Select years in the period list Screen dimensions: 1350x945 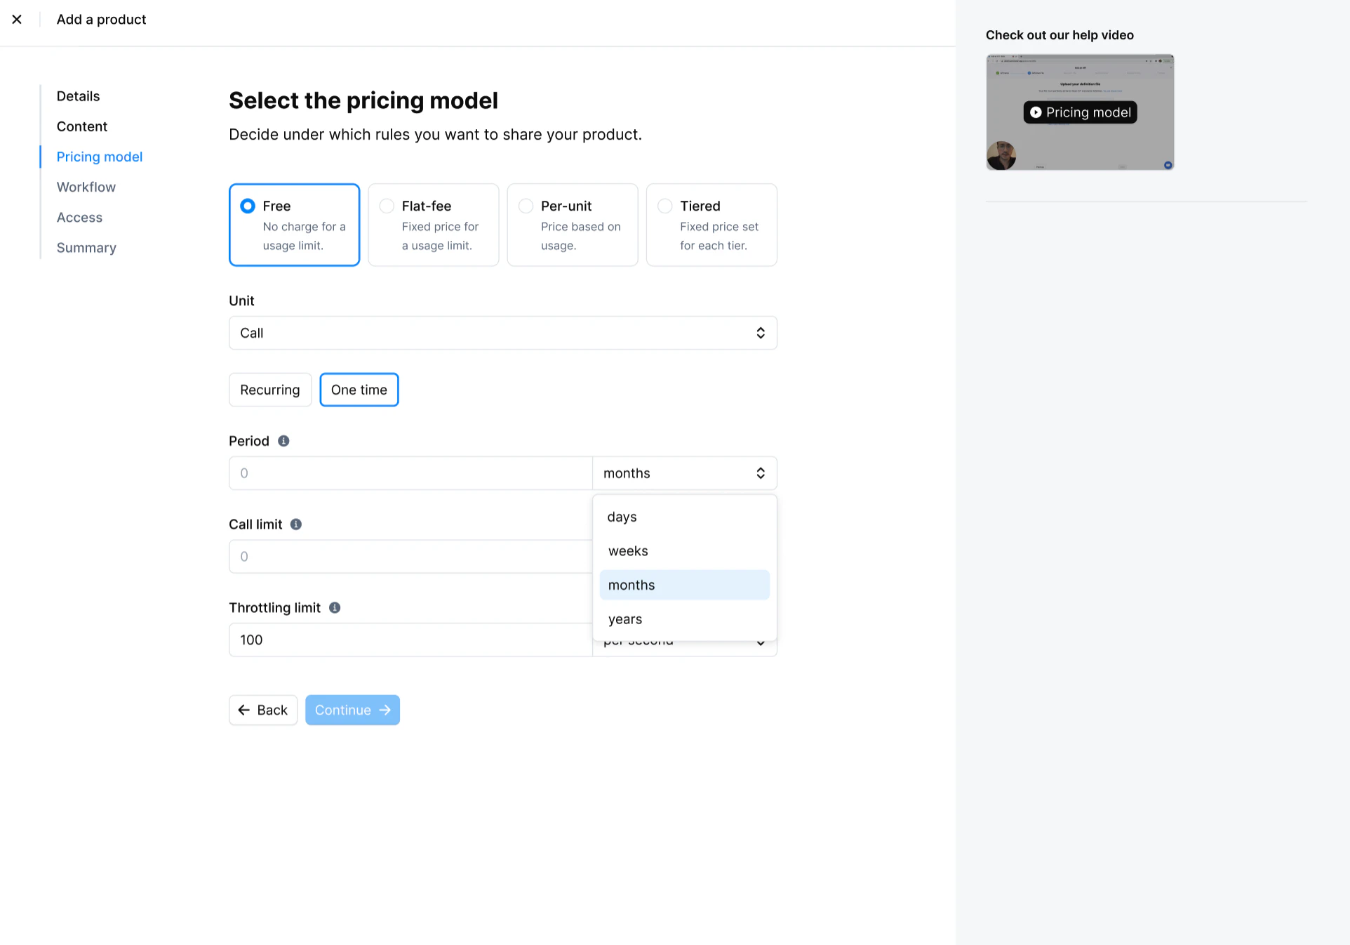[x=625, y=619]
